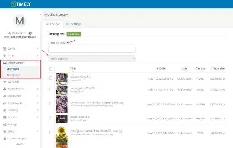Viewport: 233px width, 148px height.
Task: Open the paul-green image title link
Action: (x=96, y=131)
